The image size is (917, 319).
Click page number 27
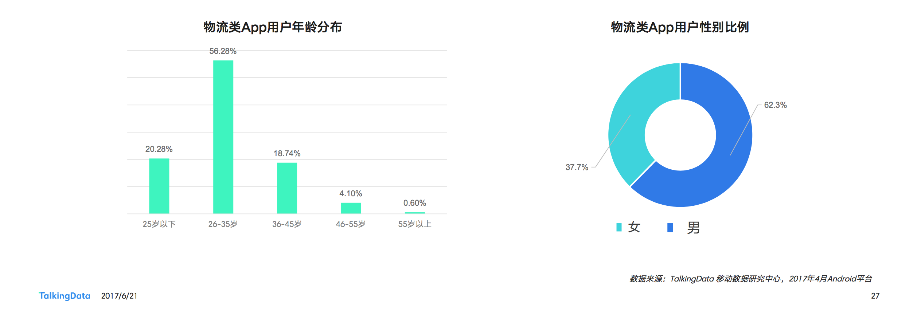[875, 296]
